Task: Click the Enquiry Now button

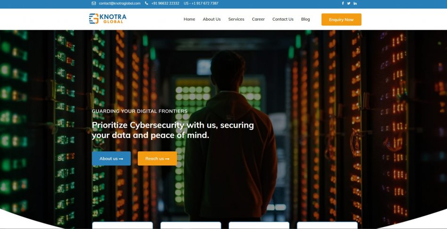Action: point(341,20)
